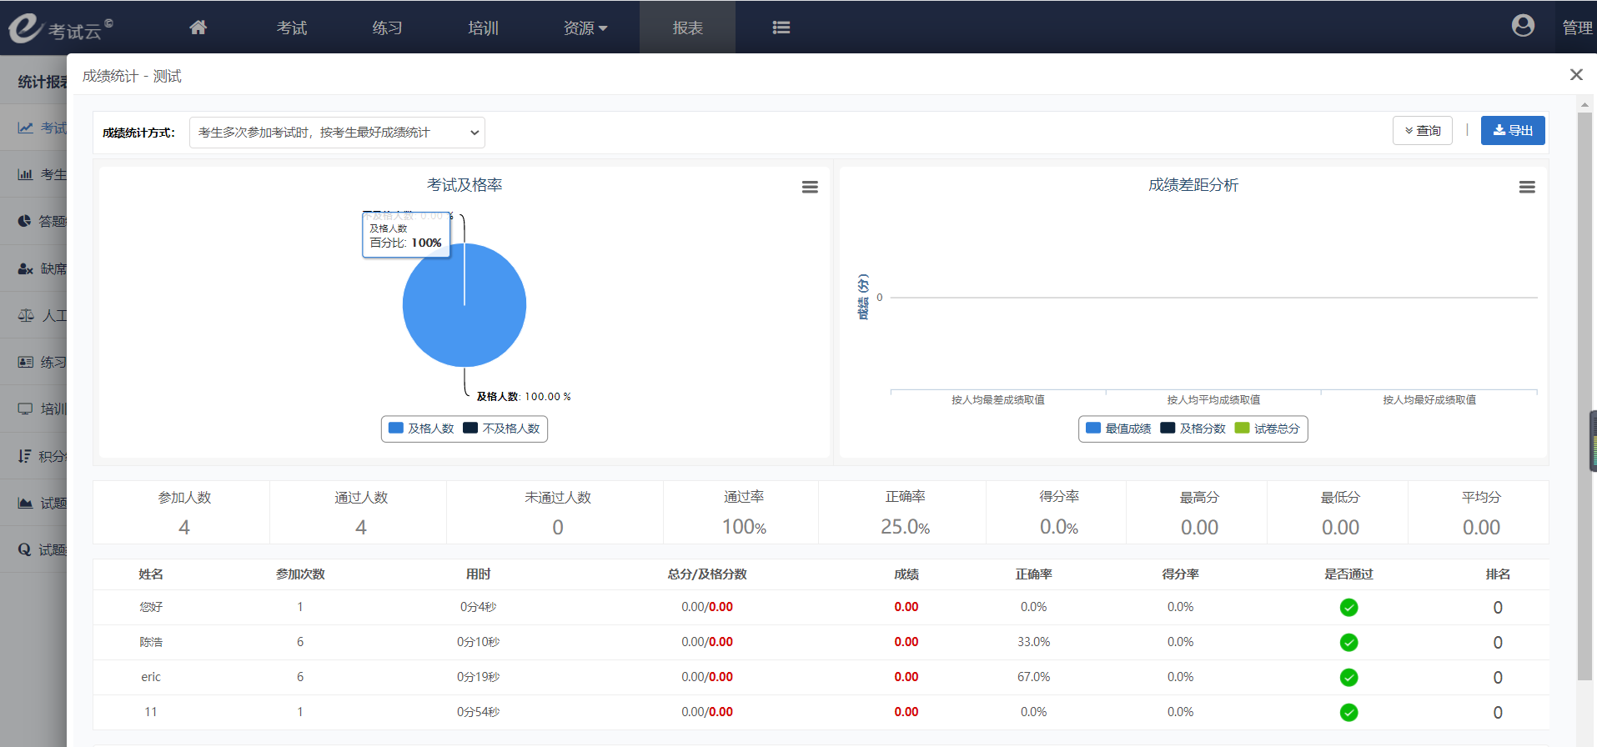Screen dimensions: 1597x747
Task: Click the user avatar icon
Action: pos(1523,27)
